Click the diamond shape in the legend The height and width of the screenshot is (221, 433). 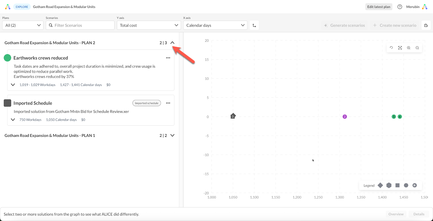(x=380, y=185)
